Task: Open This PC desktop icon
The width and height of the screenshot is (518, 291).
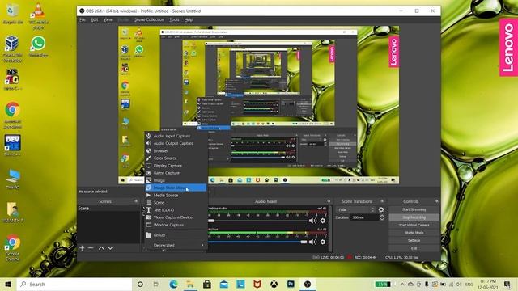Action: click(13, 179)
